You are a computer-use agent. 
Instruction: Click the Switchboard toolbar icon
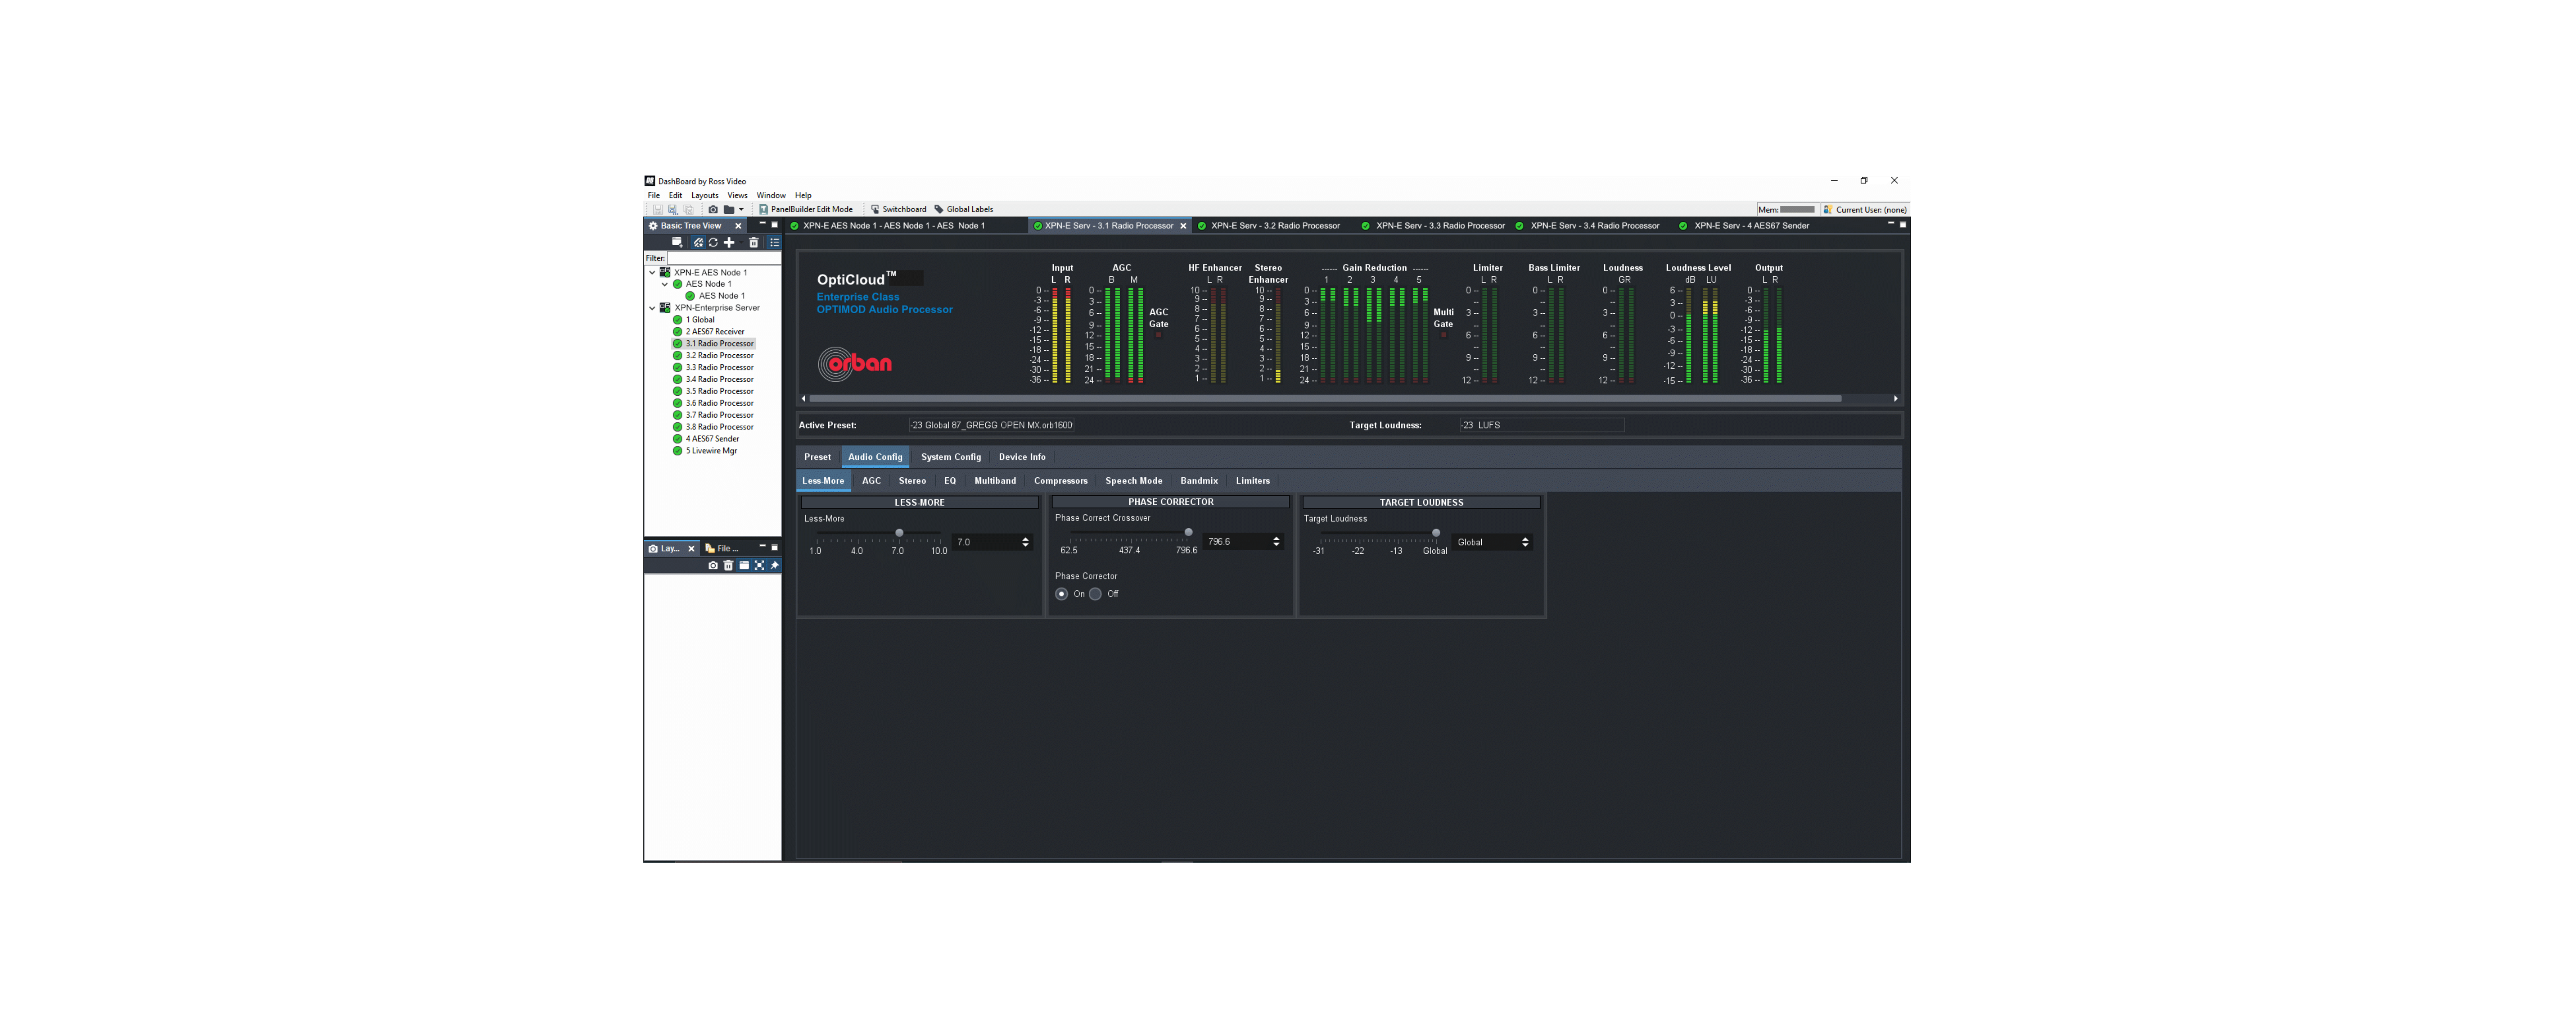tap(875, 210)
